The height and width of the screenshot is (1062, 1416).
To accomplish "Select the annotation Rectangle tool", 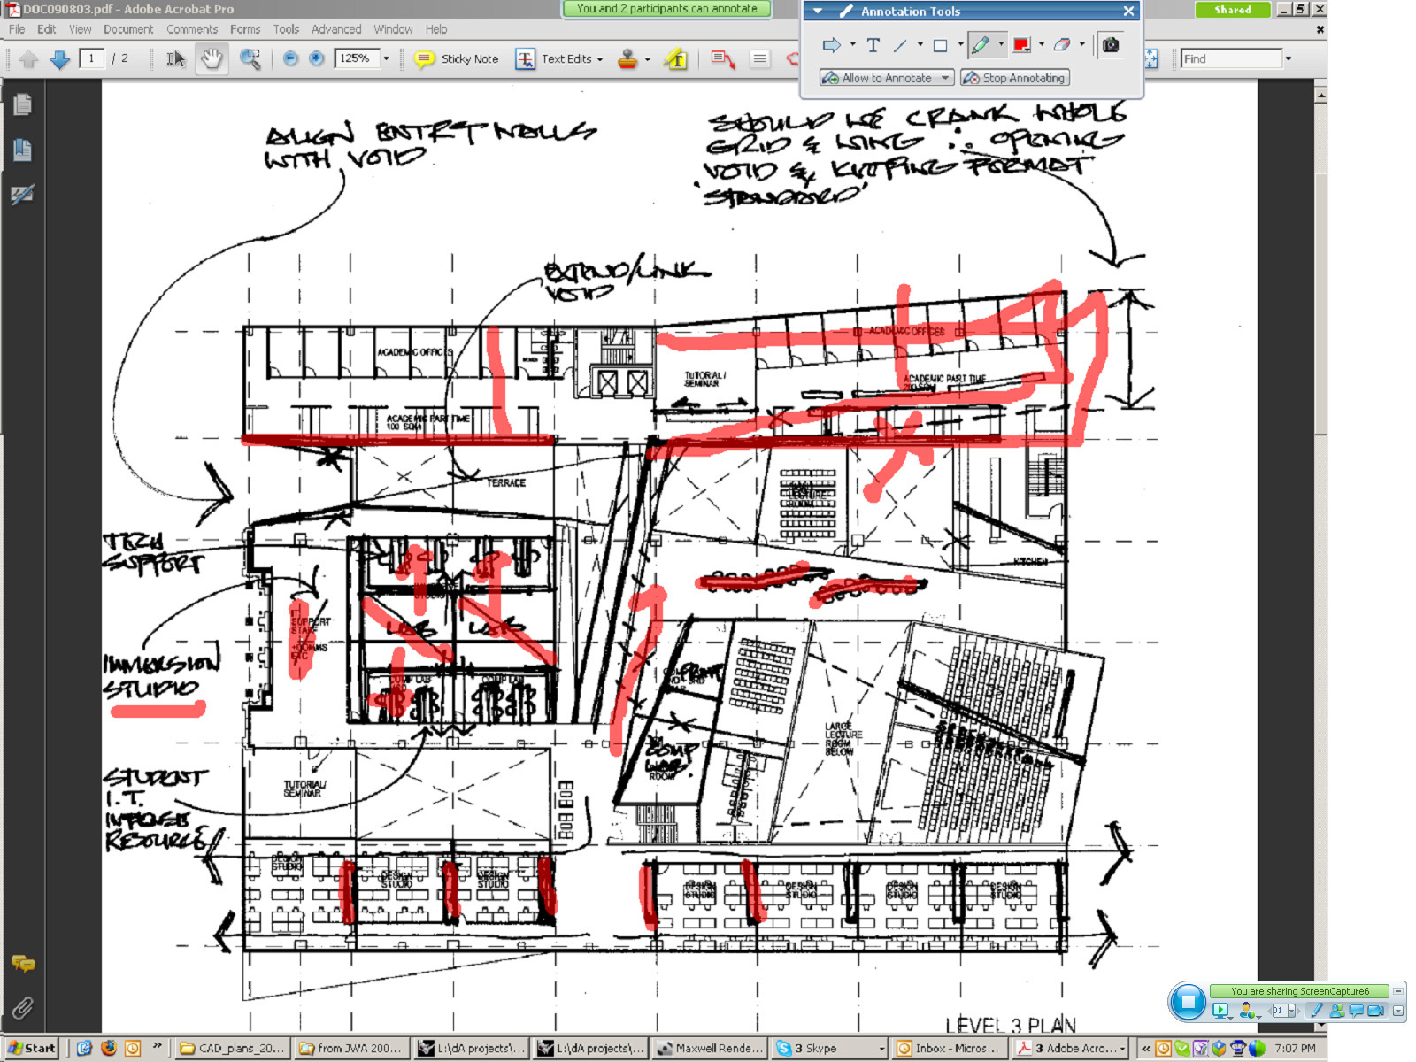I will pyautogui.click(x=941, y=45).
